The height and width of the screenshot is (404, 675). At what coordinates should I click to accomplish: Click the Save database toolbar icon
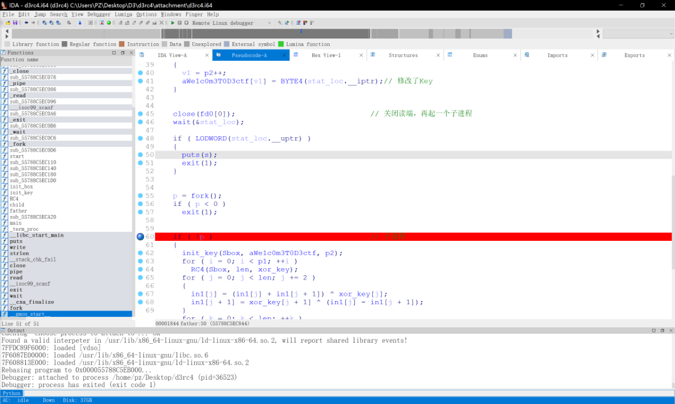click(15, 23)
